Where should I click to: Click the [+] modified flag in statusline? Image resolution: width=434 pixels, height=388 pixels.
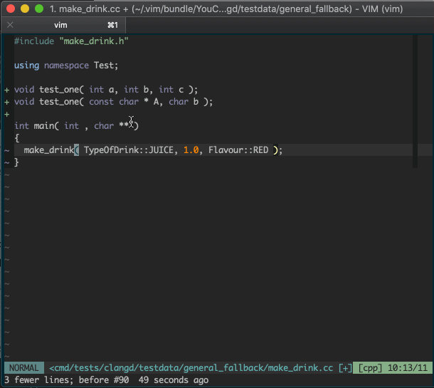(345, 368)
